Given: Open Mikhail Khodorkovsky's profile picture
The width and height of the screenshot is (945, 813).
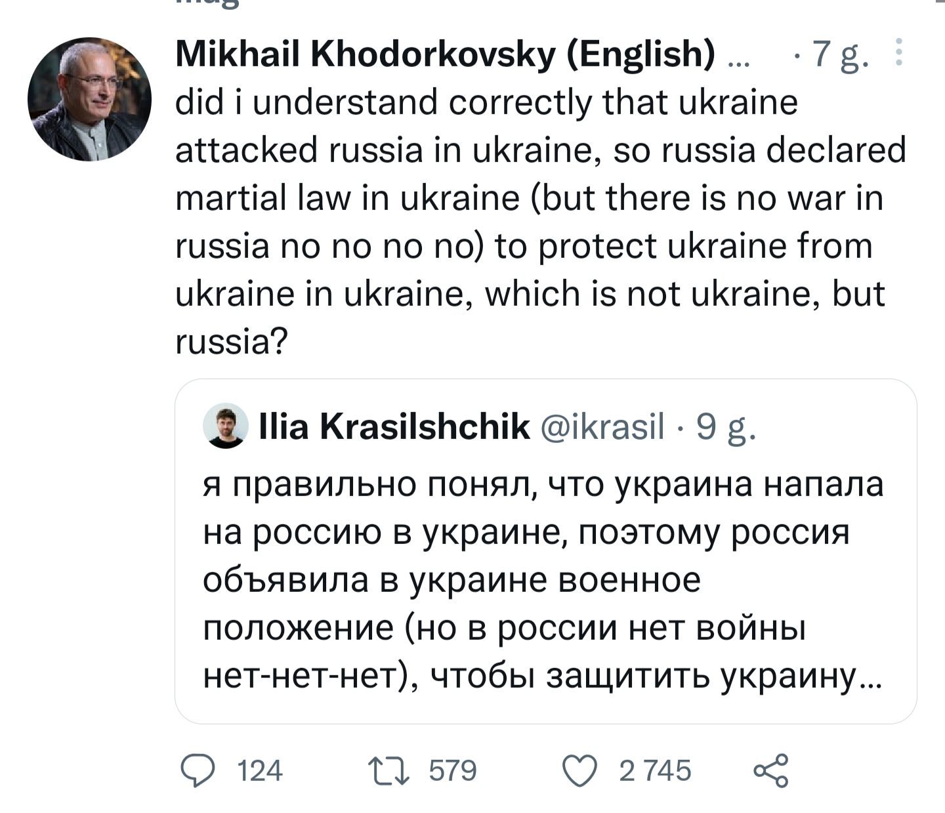Looking at the screenshot, I should (89, 99).
